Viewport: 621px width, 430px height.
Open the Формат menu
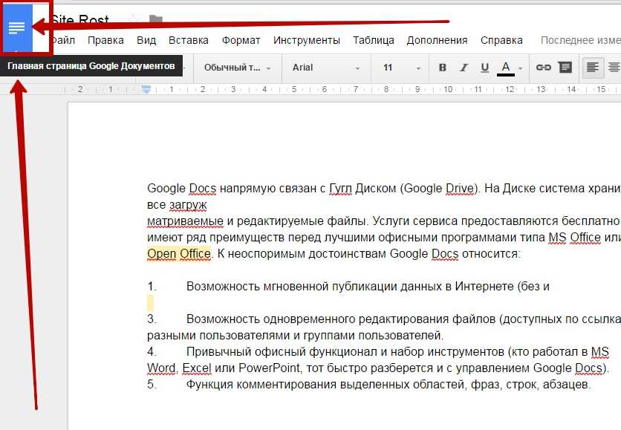click(241, 40)
